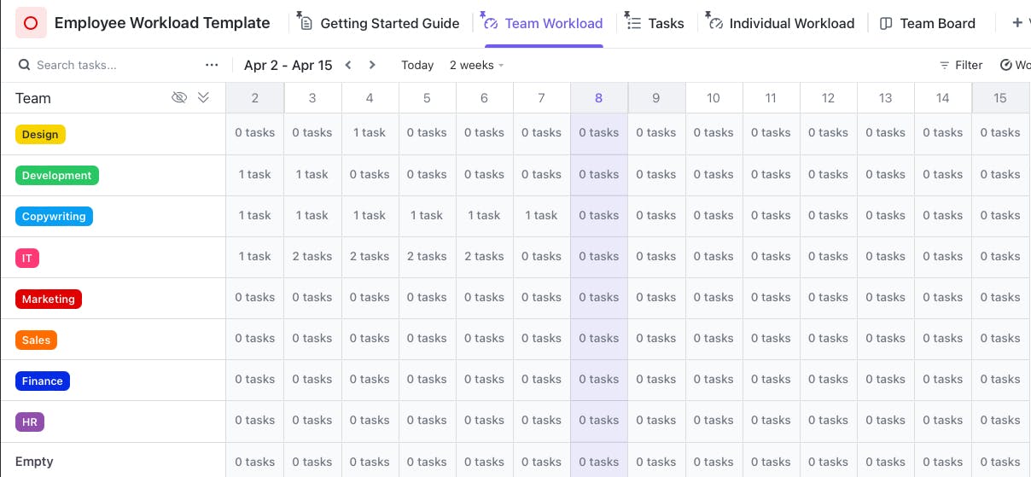Select the green Development team tag

tap(57, 175)
